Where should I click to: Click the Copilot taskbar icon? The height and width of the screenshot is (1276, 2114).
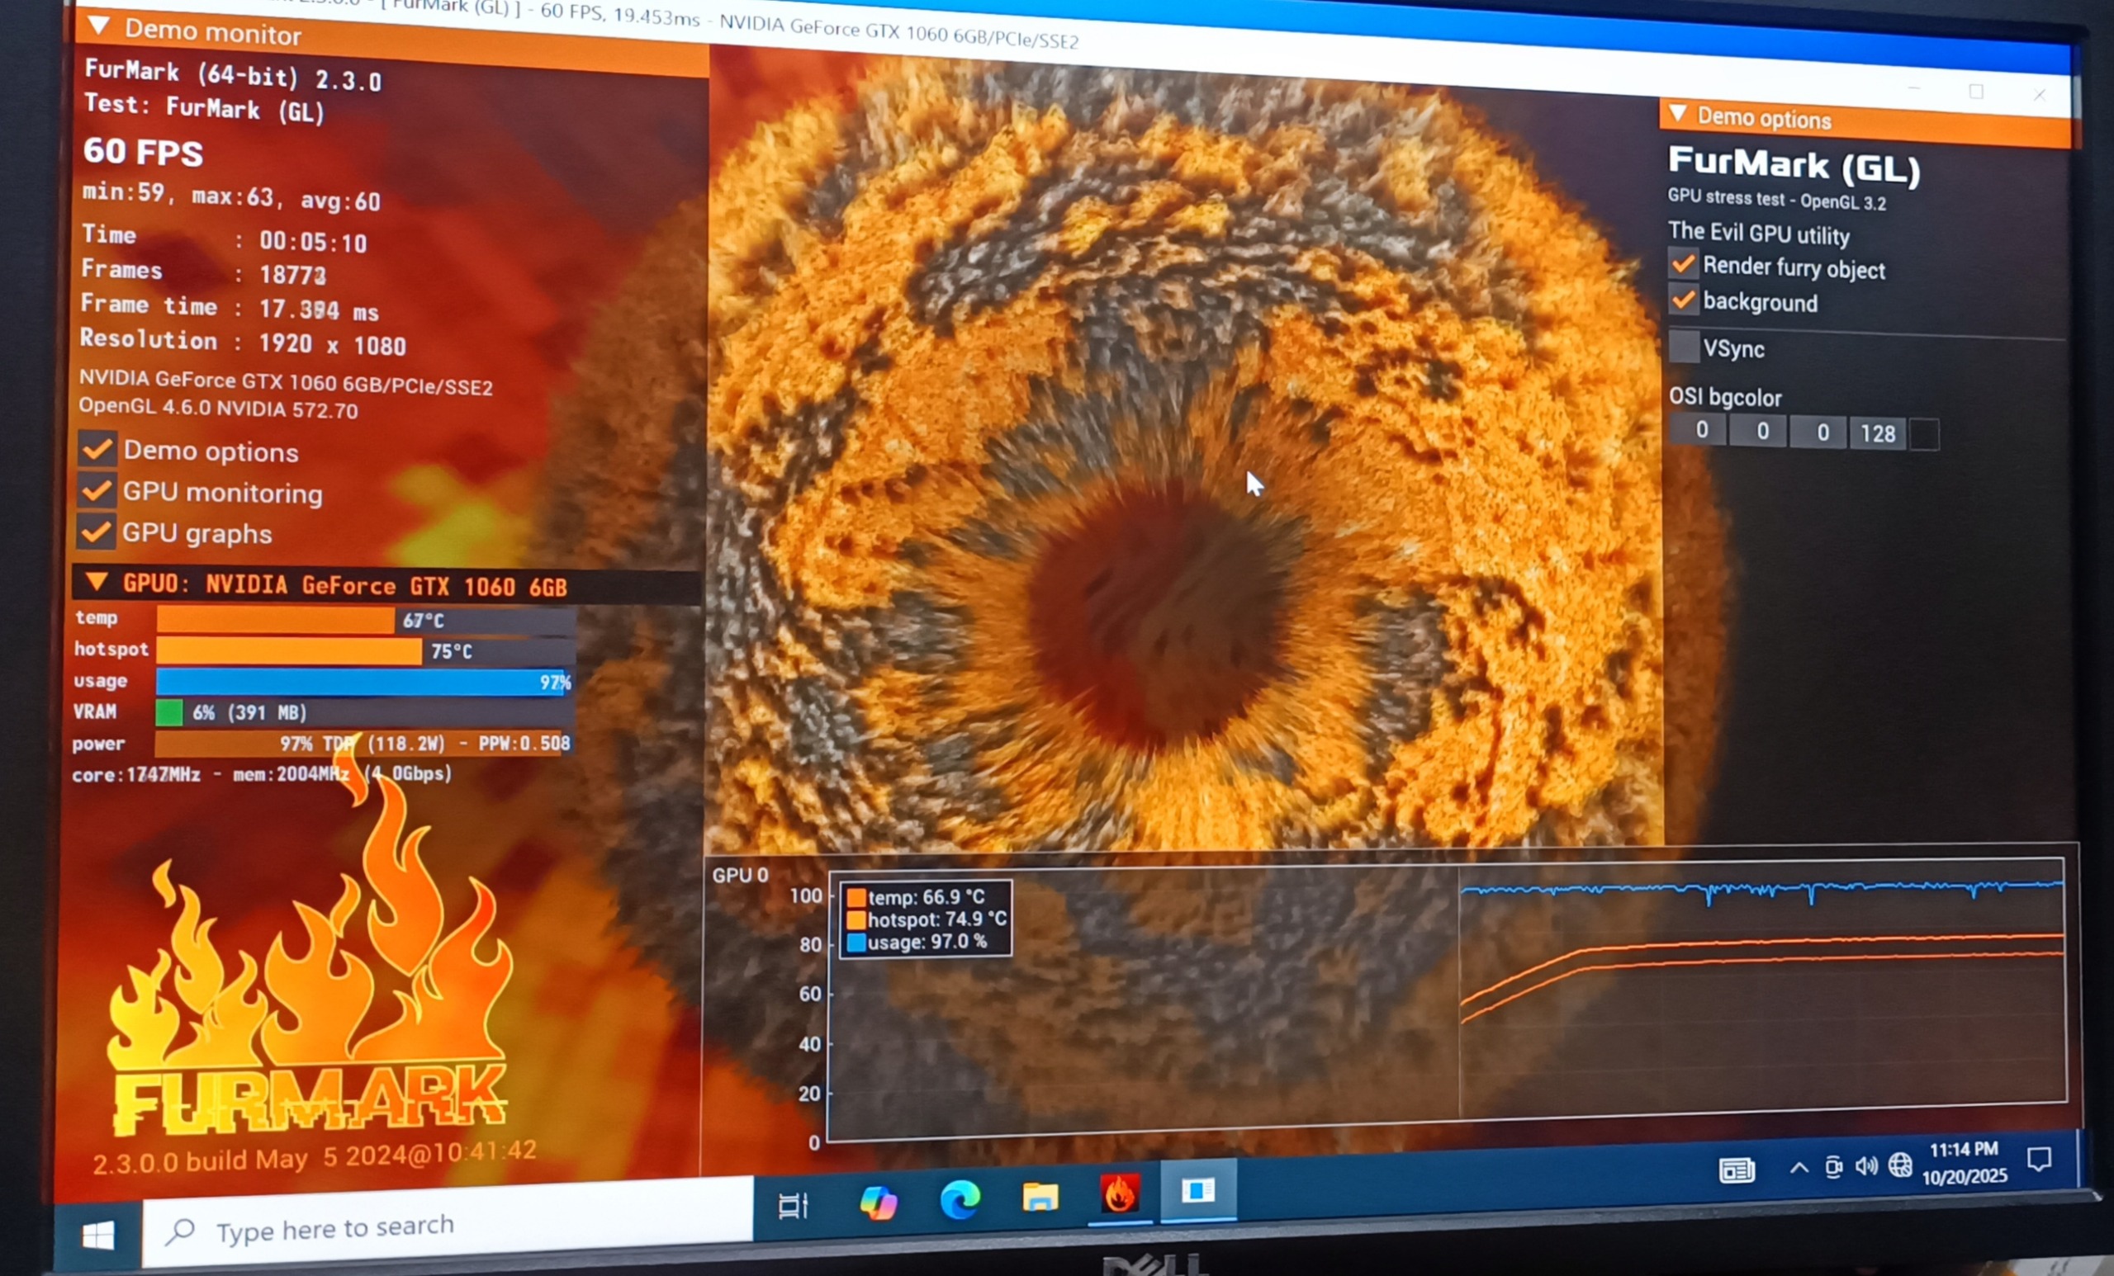(x=878, y=1203)
